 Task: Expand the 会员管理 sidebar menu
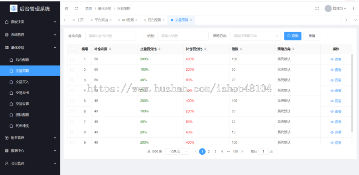[30, 163]
